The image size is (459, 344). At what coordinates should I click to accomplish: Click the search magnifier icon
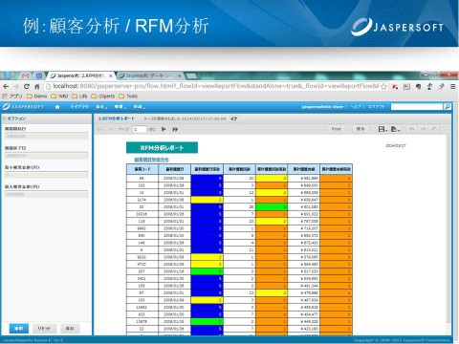[x=448, y=107]
